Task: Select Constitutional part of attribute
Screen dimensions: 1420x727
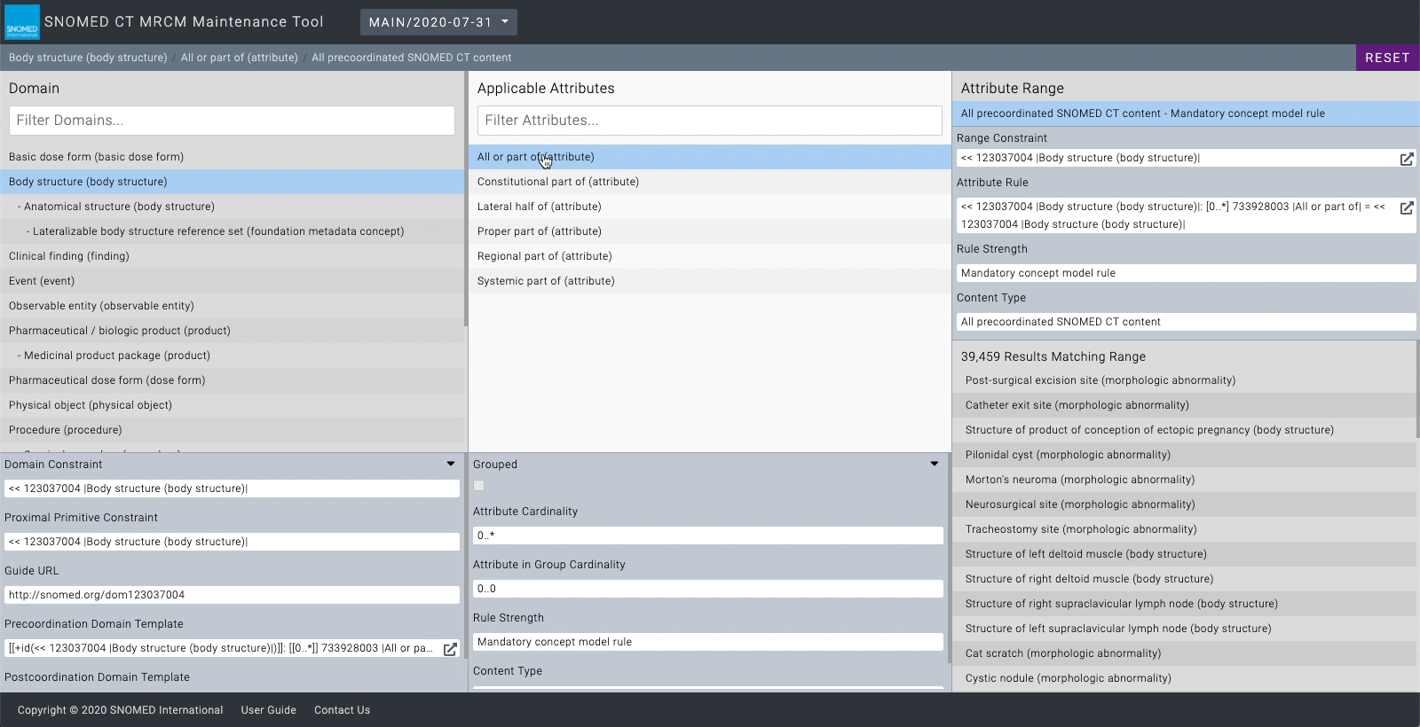Action: click(710, 182)
